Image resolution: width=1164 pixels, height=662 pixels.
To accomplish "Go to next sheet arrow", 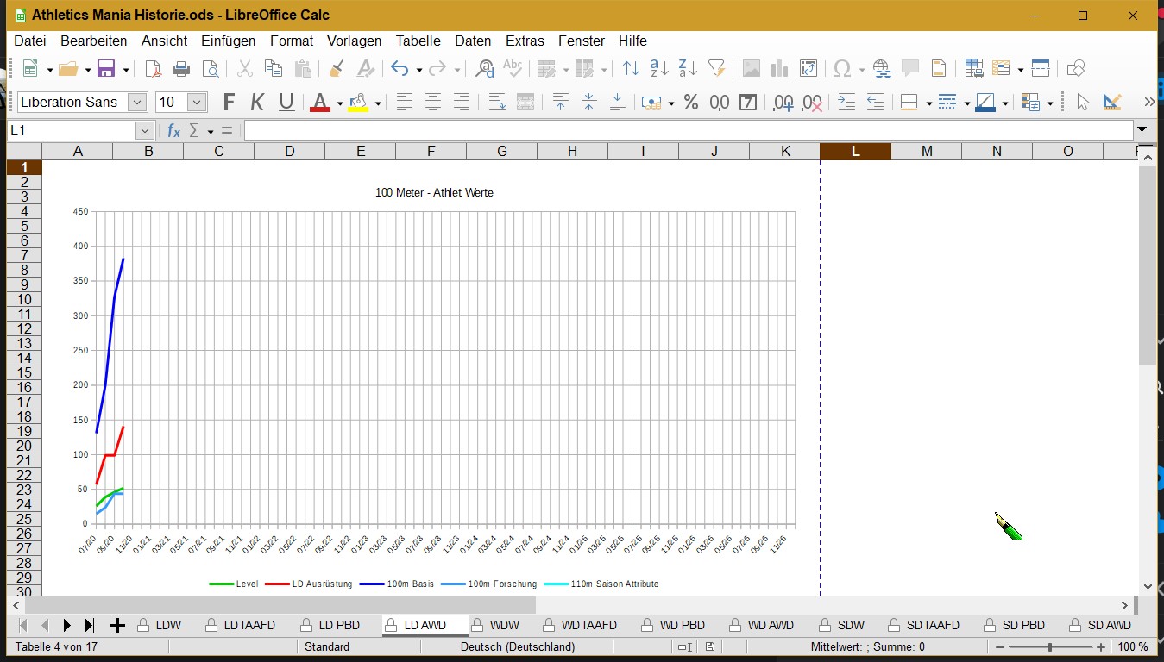I will coord(67,625).
